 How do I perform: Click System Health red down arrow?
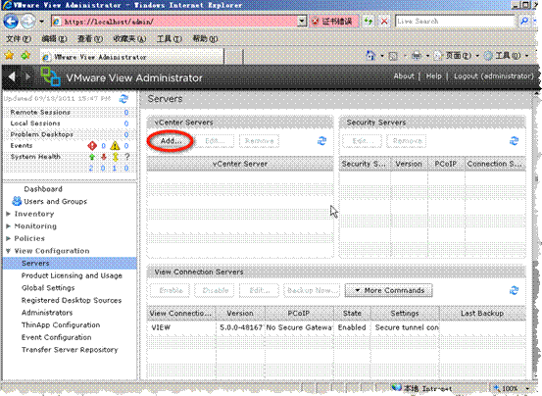point(103,157)
